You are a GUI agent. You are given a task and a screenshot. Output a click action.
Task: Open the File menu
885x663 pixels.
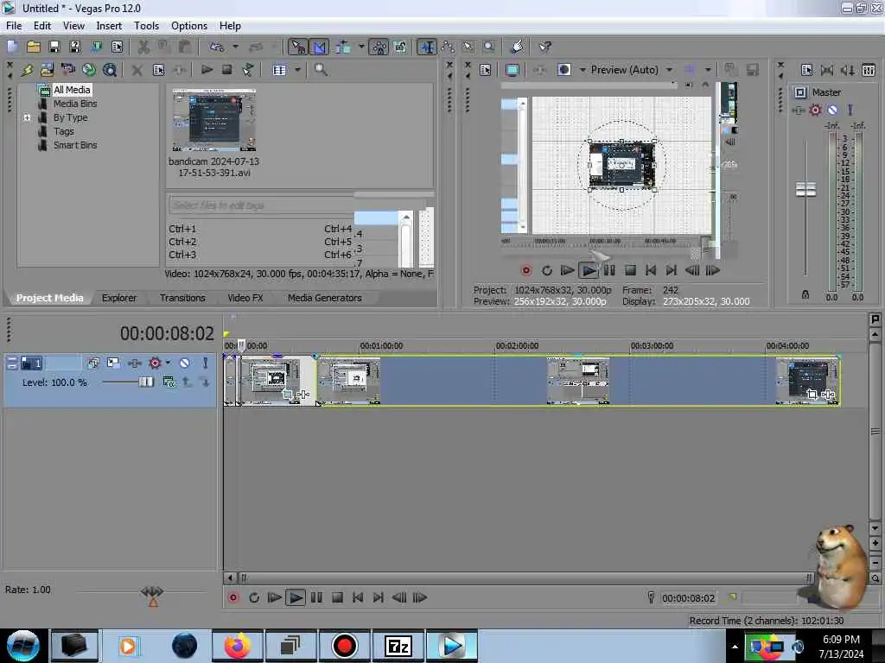[14, 26]
